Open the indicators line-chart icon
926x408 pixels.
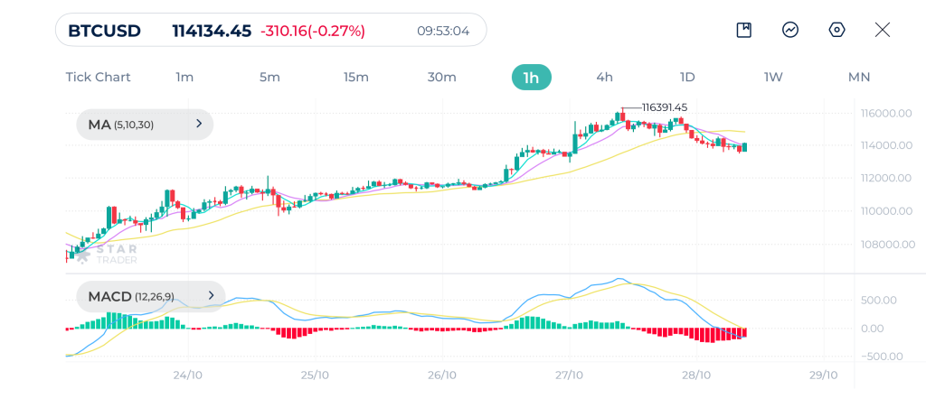pos(790,30)
